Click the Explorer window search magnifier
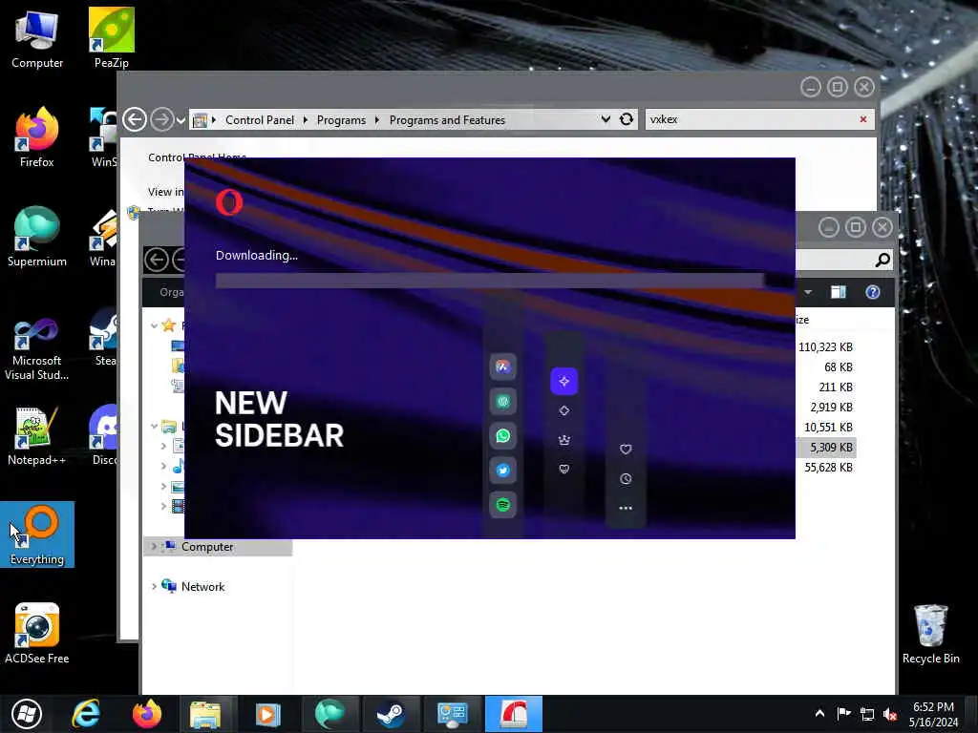The height and width of the screenshot is (733, 978). (882, 260)
